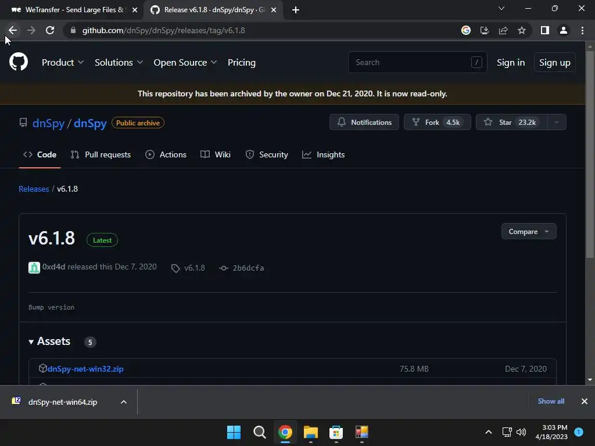
Task: Collapse the Assets section
Action: click(50, 341)
